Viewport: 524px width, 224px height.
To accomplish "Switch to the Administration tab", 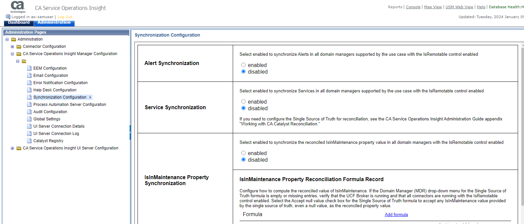I will click(x=54, y=23).
